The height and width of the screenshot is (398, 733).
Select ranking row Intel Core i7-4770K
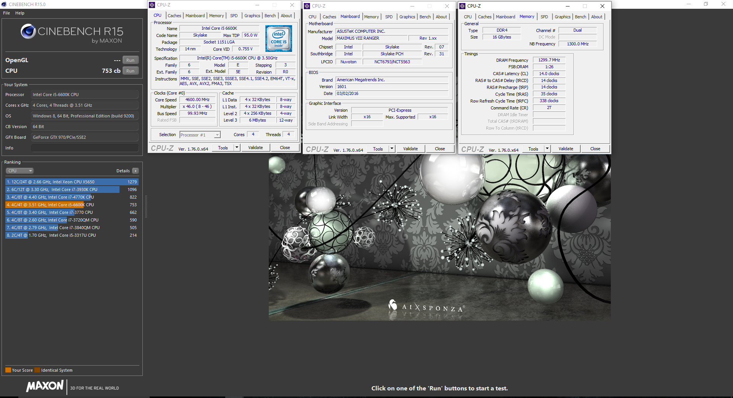point(72,197)
